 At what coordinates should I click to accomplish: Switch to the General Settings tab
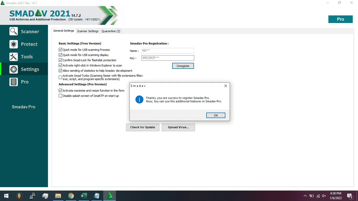64,31
